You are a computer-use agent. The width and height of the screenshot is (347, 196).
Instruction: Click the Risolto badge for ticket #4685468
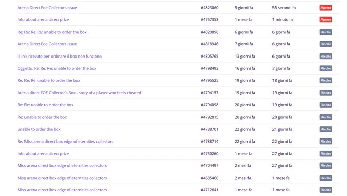pyautogui.click(x=326, y=178)
